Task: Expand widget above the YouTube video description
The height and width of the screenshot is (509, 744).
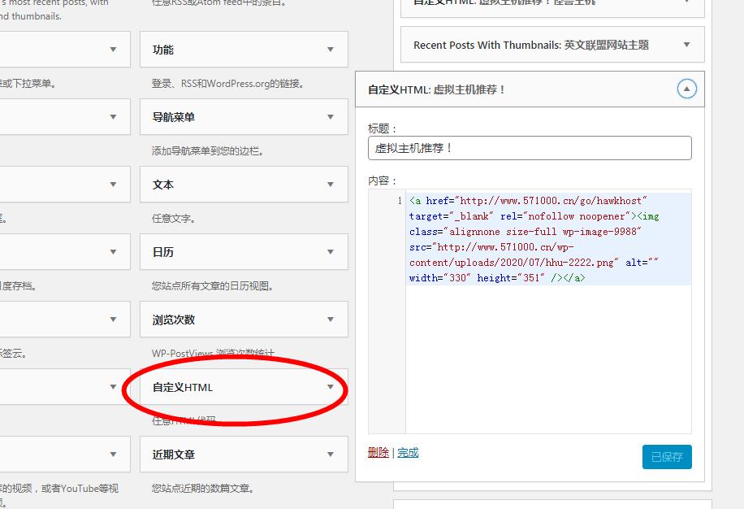Action: tap(113, 455)
